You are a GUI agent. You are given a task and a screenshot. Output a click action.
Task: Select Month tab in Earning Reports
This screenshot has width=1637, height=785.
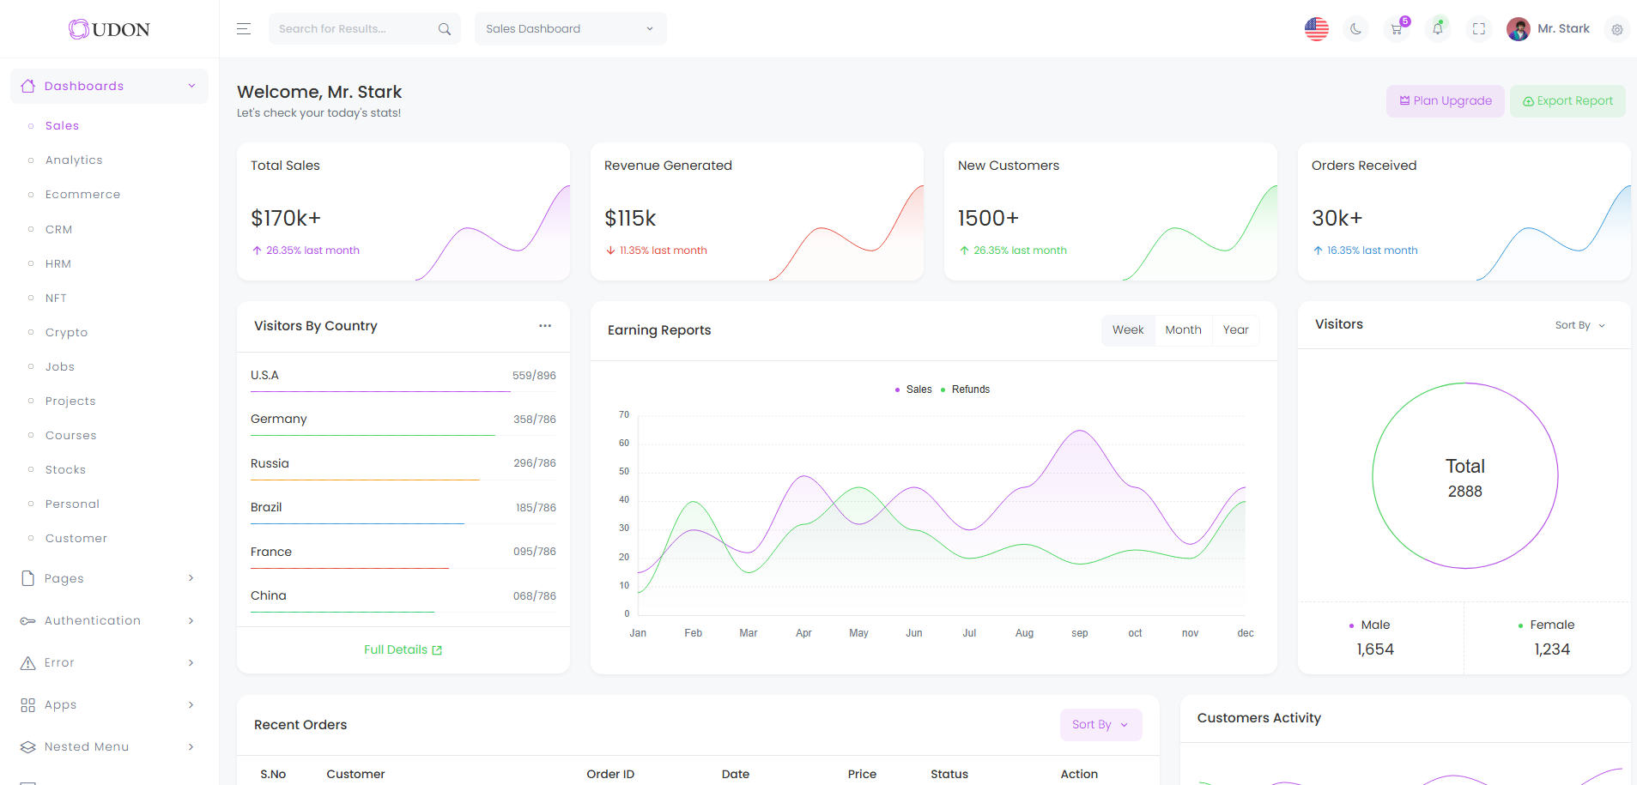[x=1183, y=330]
